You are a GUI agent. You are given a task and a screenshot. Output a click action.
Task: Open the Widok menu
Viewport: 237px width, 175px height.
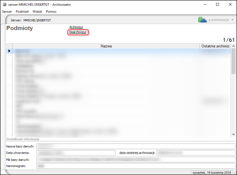point(37,12)
